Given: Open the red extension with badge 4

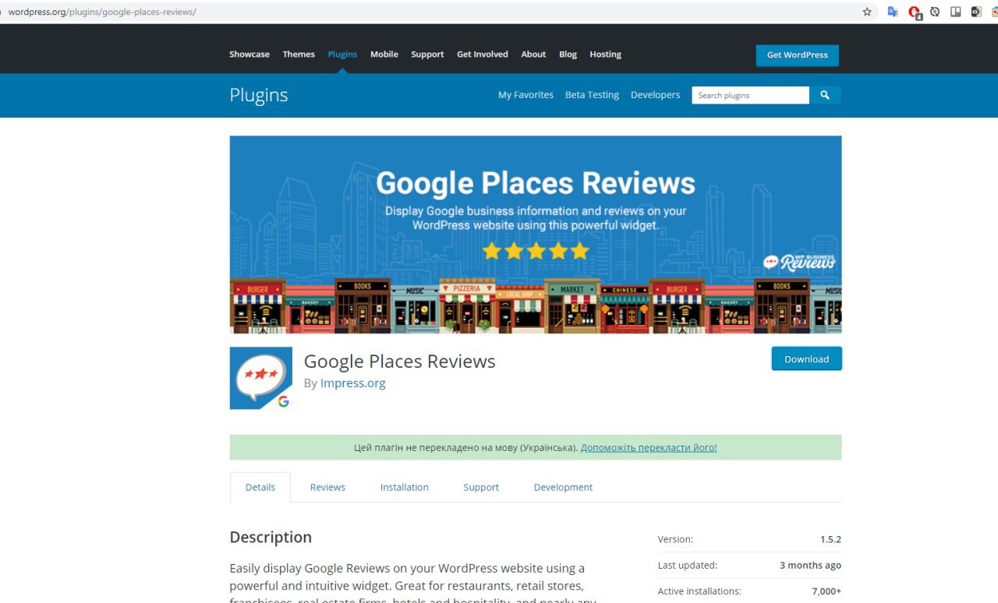Looking at the screenshot, I should point(915,12).
